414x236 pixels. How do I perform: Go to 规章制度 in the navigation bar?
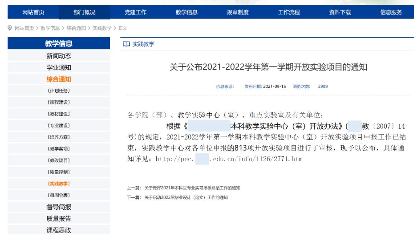click(x=238, y=12)
